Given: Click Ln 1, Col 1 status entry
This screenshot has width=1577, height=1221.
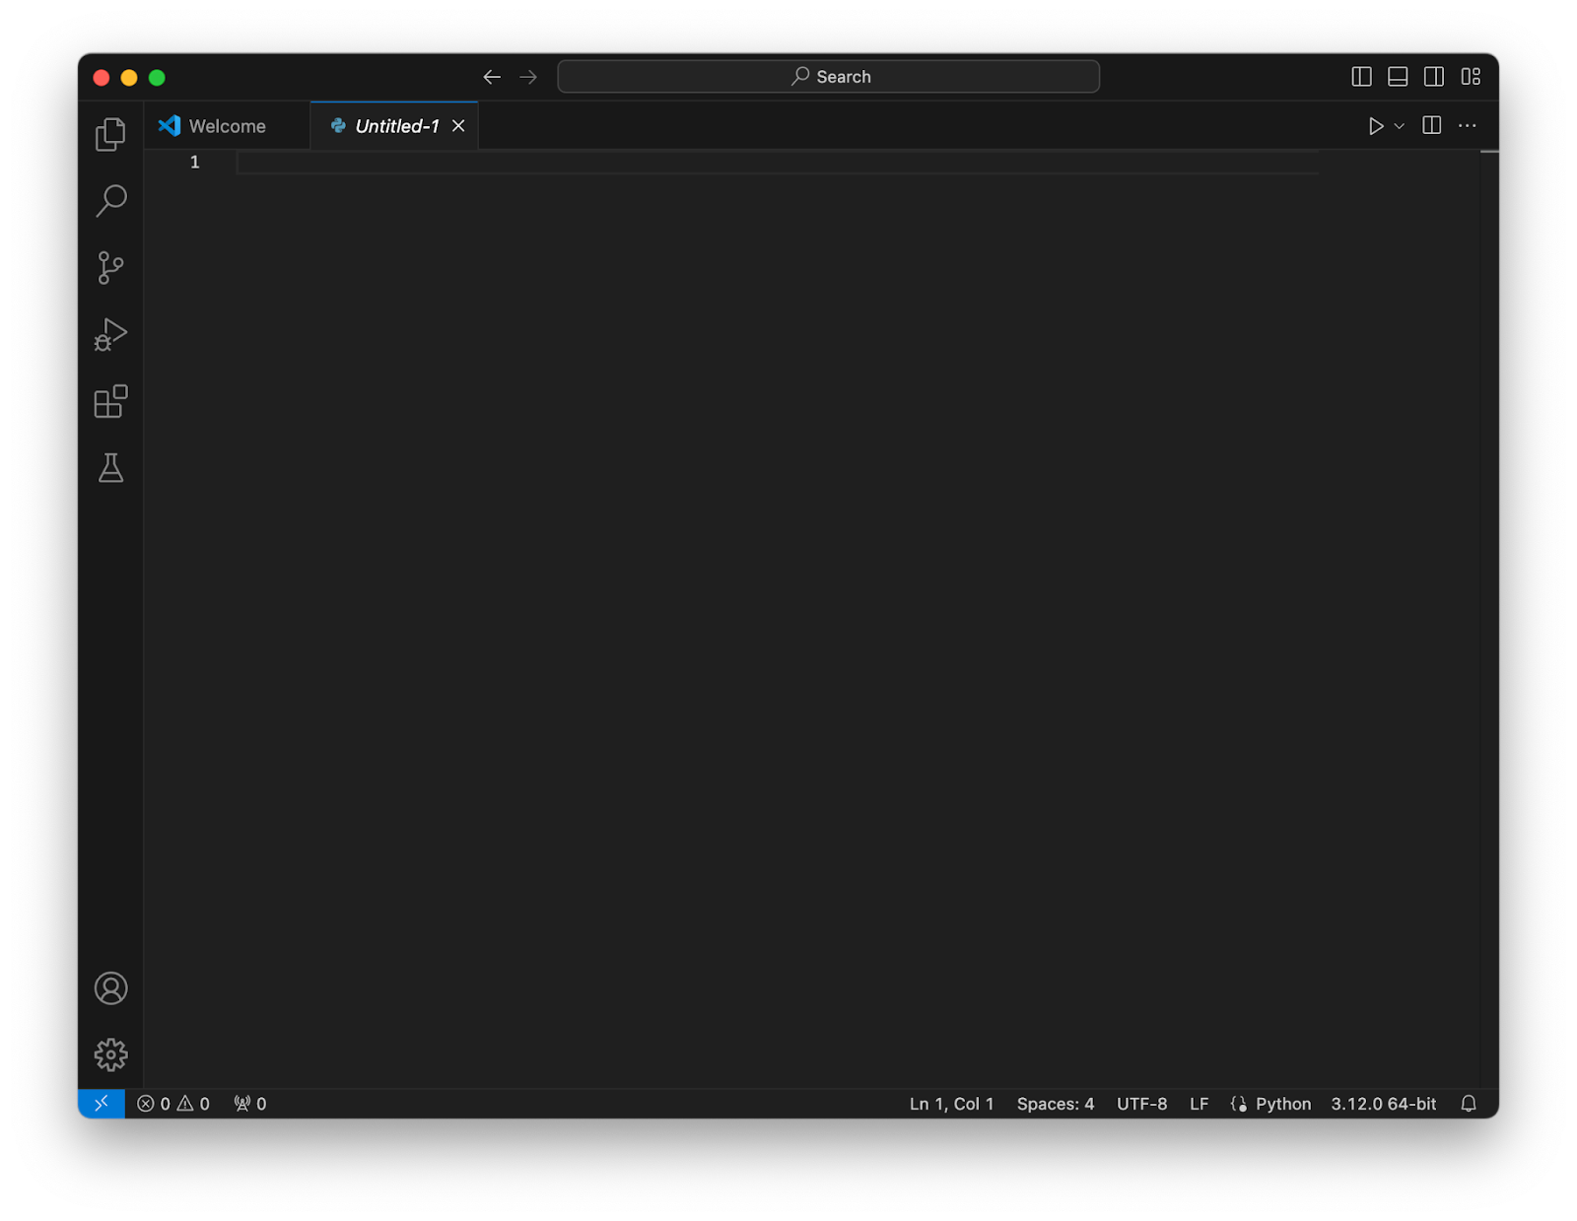Looking at the screenshot, I should (951, 1104).
